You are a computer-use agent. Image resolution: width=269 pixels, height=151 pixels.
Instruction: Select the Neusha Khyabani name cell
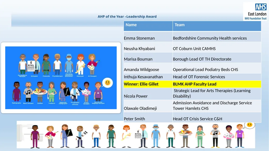coord(148,47)
